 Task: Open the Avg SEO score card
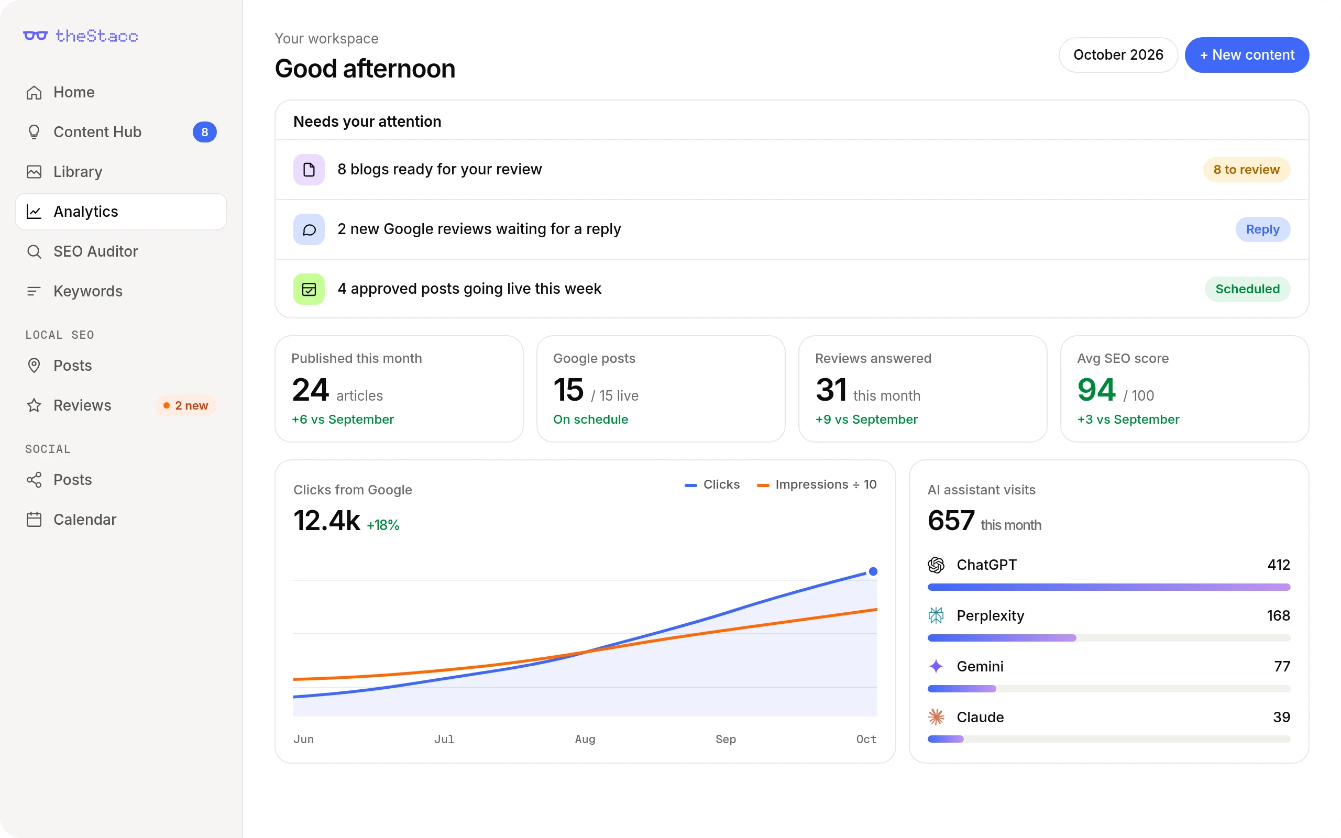tap(1184, 389)
